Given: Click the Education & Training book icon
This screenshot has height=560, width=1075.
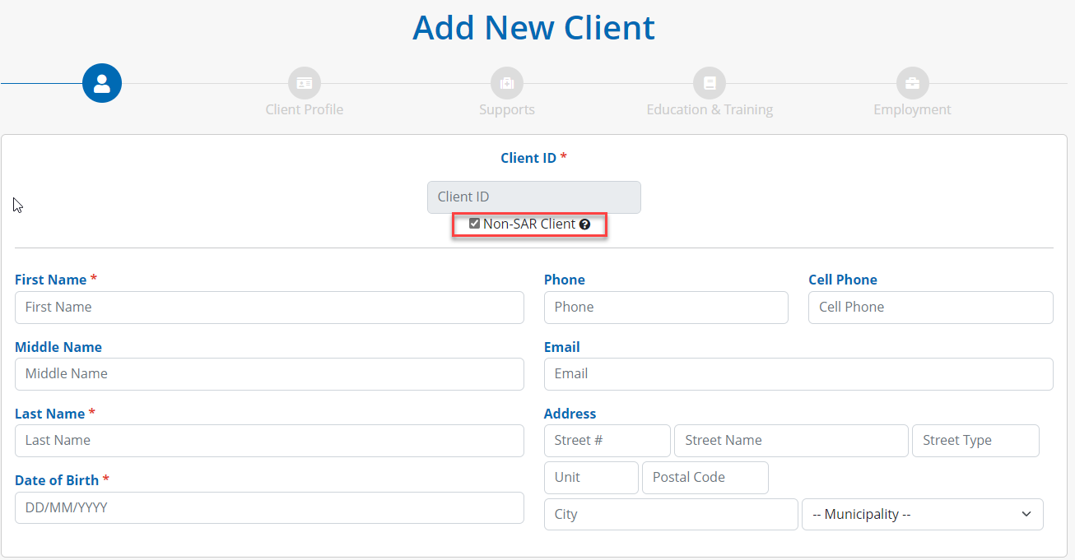Looking at the screenshot, I should pos(710,83).
